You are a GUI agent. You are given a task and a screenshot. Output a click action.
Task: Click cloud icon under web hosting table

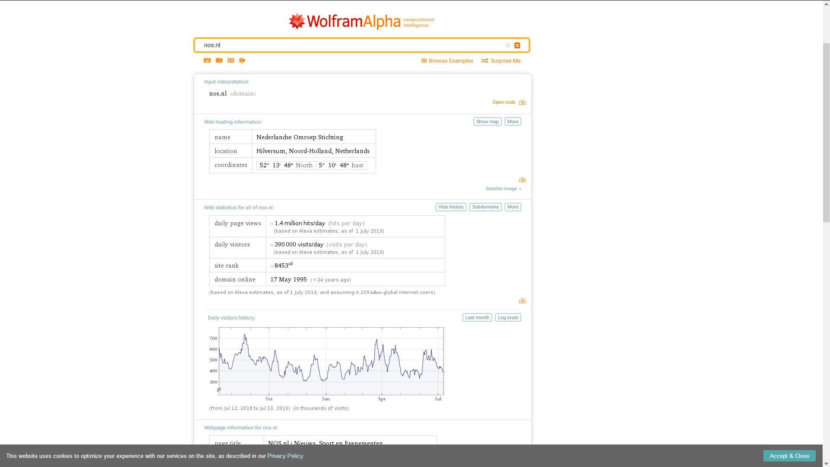click(x=522, y=180)
